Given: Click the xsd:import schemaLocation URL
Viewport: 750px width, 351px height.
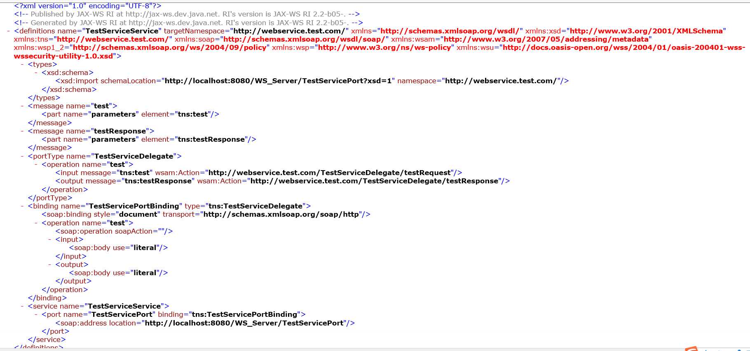Looking at the screenshot, I should [x=278, y=81].
